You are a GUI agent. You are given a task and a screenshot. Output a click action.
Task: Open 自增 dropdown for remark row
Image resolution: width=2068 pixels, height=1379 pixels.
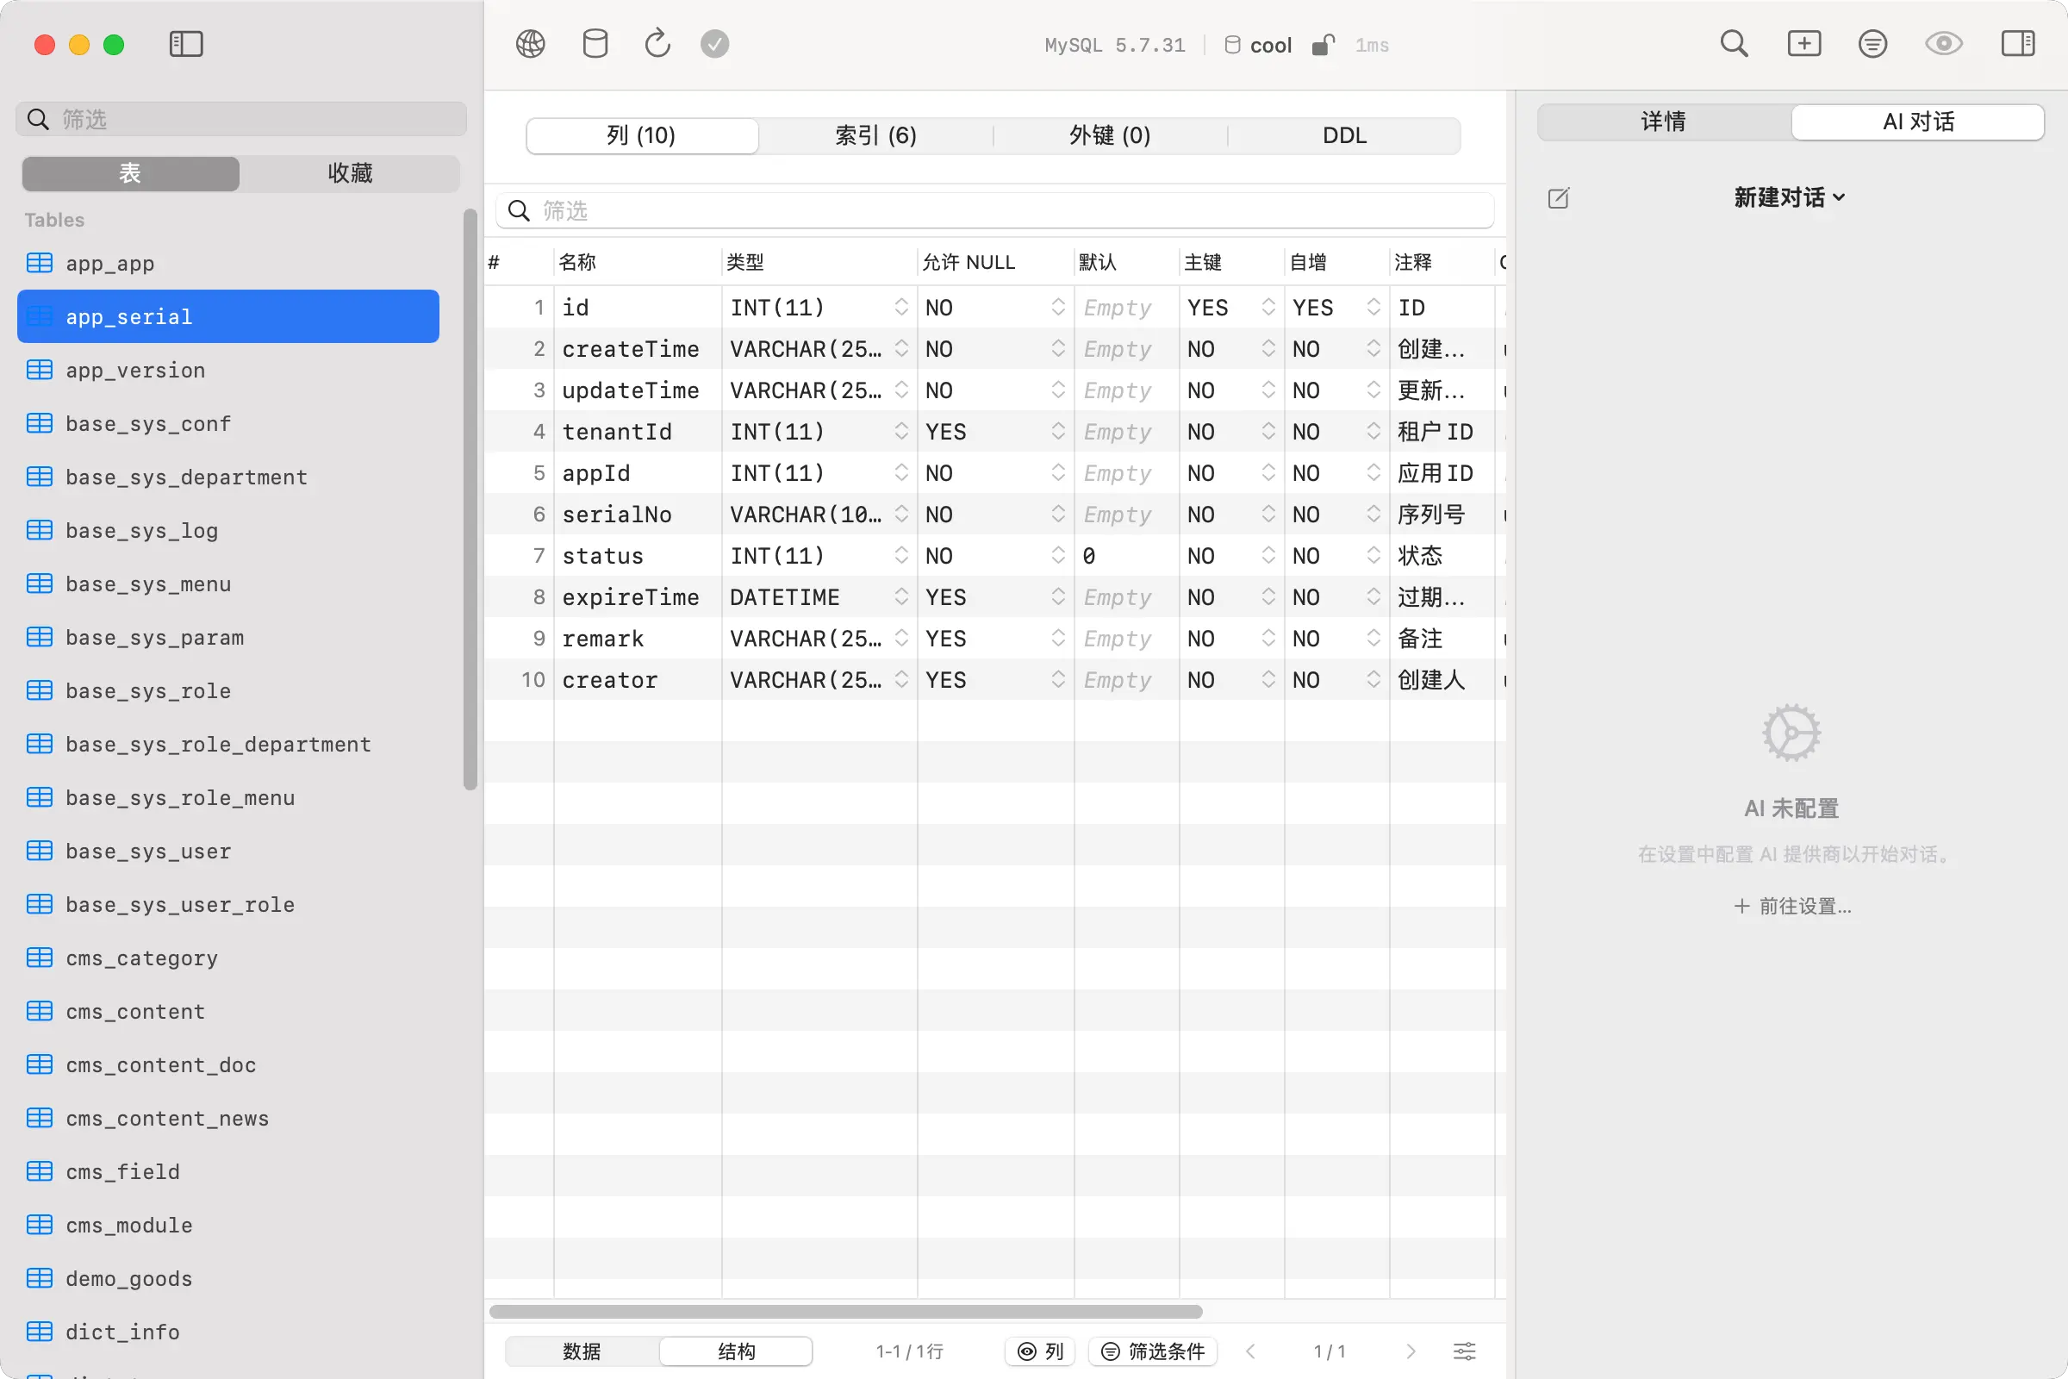click(1373, 638)
